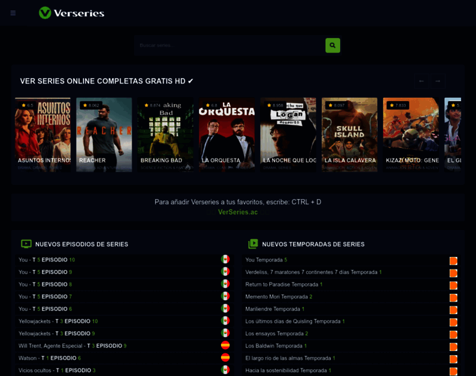
Task: Go to next carousel slide arrow
Action: (438, 81)
